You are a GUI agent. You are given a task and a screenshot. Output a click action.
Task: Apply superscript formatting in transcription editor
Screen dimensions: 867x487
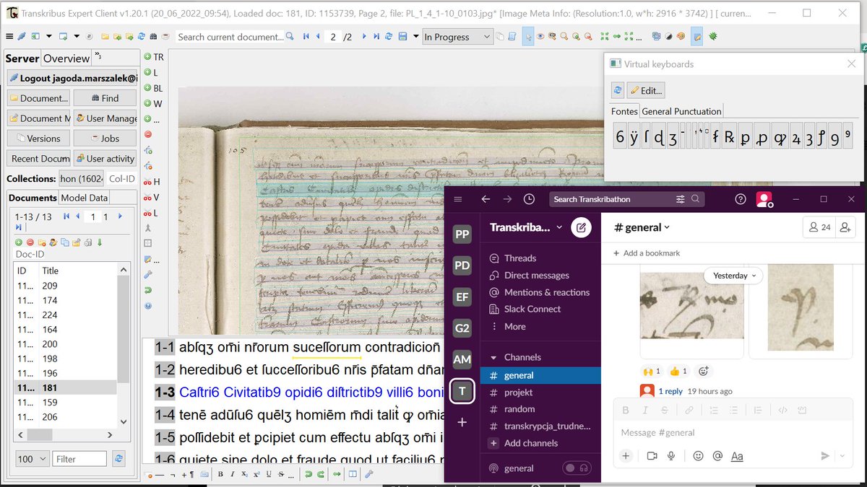tap(256, 474)
